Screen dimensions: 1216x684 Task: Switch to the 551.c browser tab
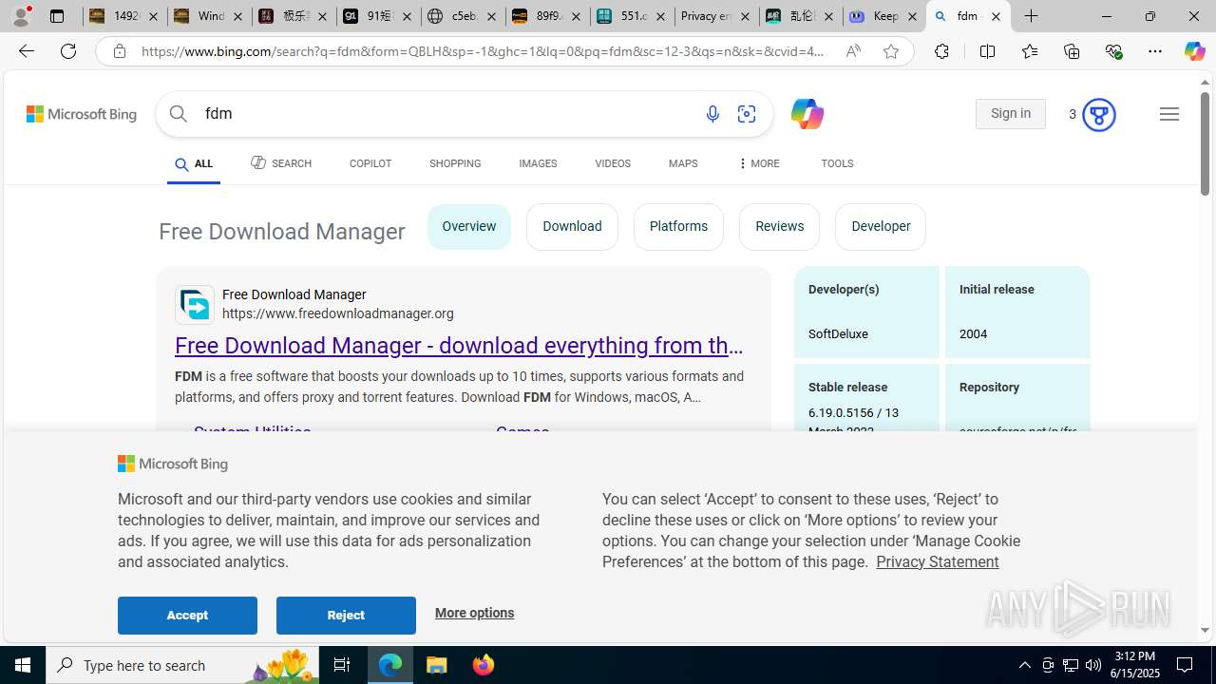pos(632,16)
